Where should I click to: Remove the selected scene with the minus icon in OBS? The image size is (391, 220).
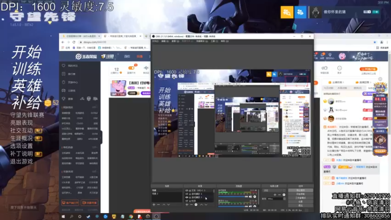click(158, 204)
